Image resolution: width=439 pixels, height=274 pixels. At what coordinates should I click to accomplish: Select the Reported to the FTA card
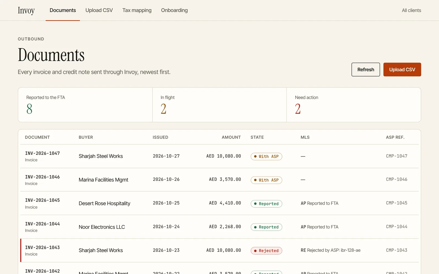(x=85, y=105)
